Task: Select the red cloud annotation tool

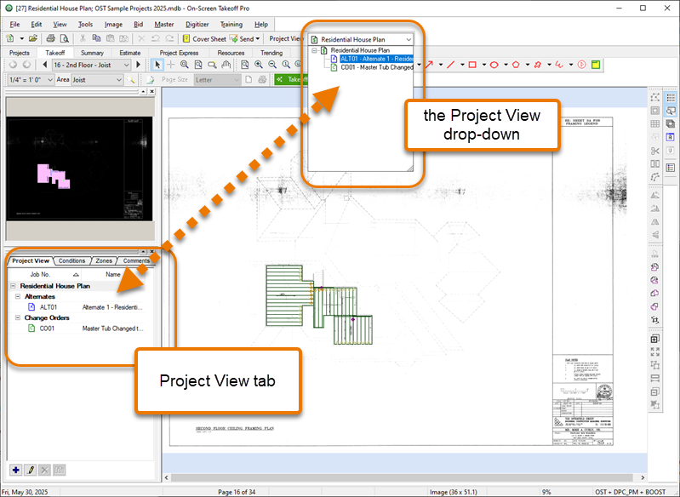Action: click(538, 65)
